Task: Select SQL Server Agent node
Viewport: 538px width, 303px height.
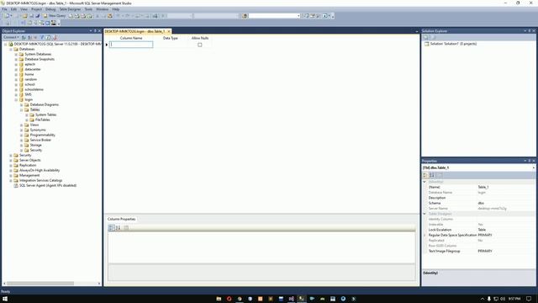Action: pyautogui.click(x=48, y=185)
